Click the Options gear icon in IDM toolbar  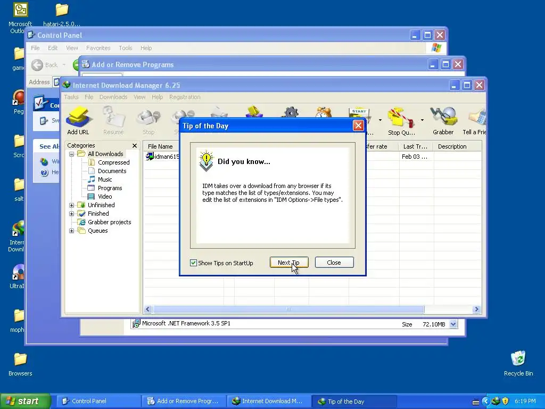pos(291,112)
